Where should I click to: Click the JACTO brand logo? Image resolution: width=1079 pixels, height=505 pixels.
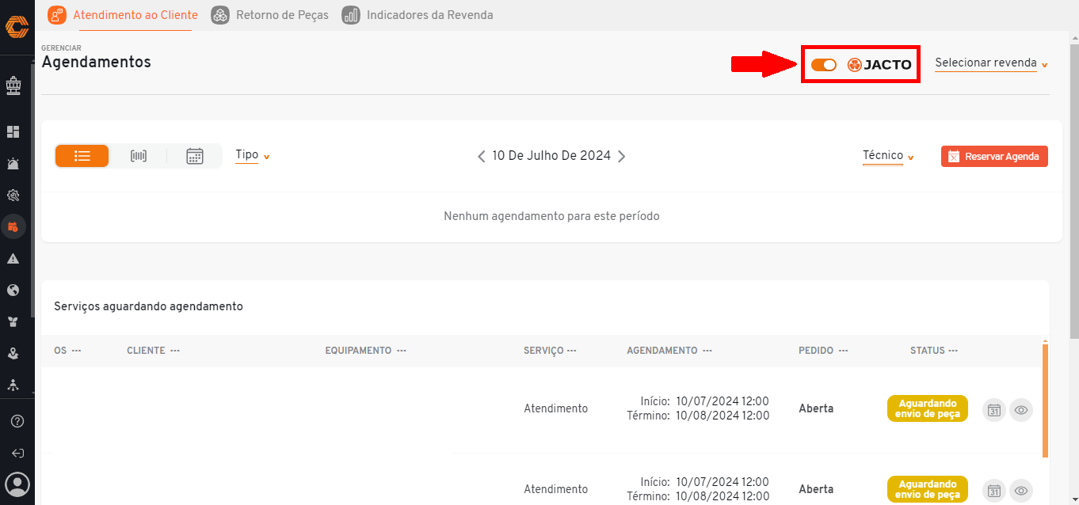point(879,65)
